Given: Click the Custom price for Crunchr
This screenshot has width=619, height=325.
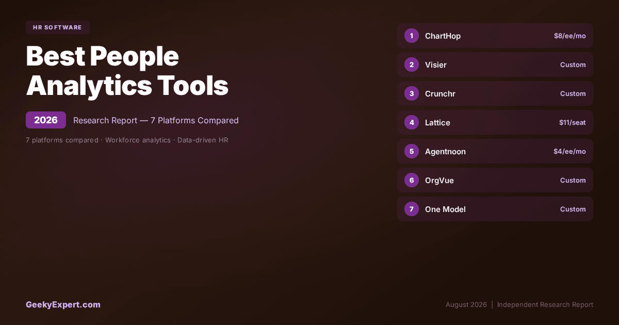Looking at the screenshot, I should point(573,94).
